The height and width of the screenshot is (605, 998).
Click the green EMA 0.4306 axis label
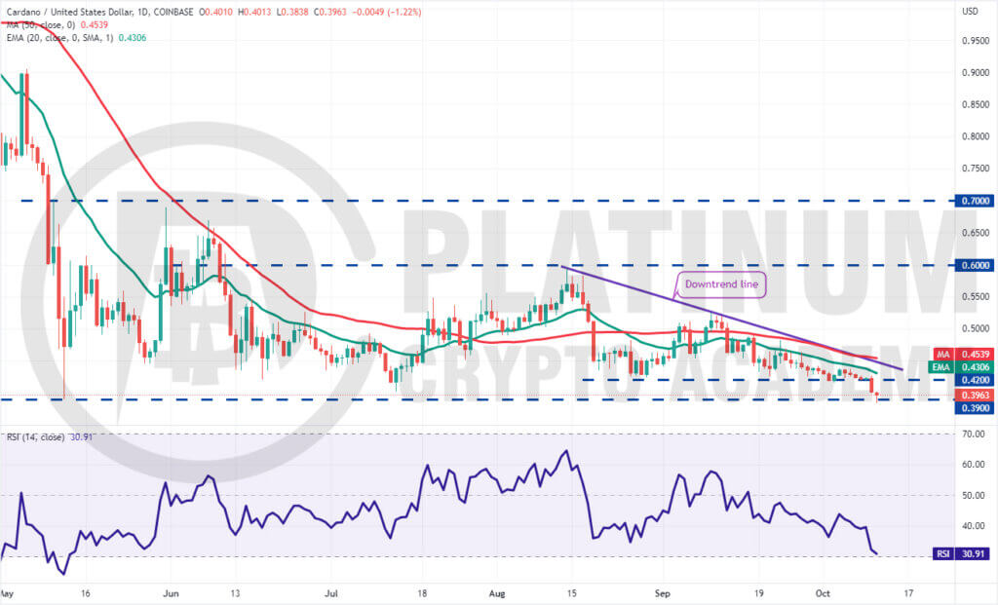pos(963,367)
